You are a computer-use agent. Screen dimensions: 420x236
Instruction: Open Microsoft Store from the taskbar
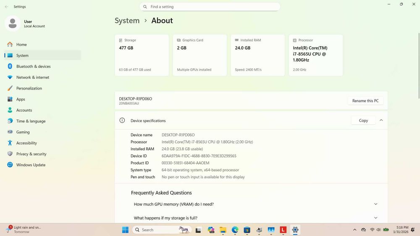[x=247, y=230]
